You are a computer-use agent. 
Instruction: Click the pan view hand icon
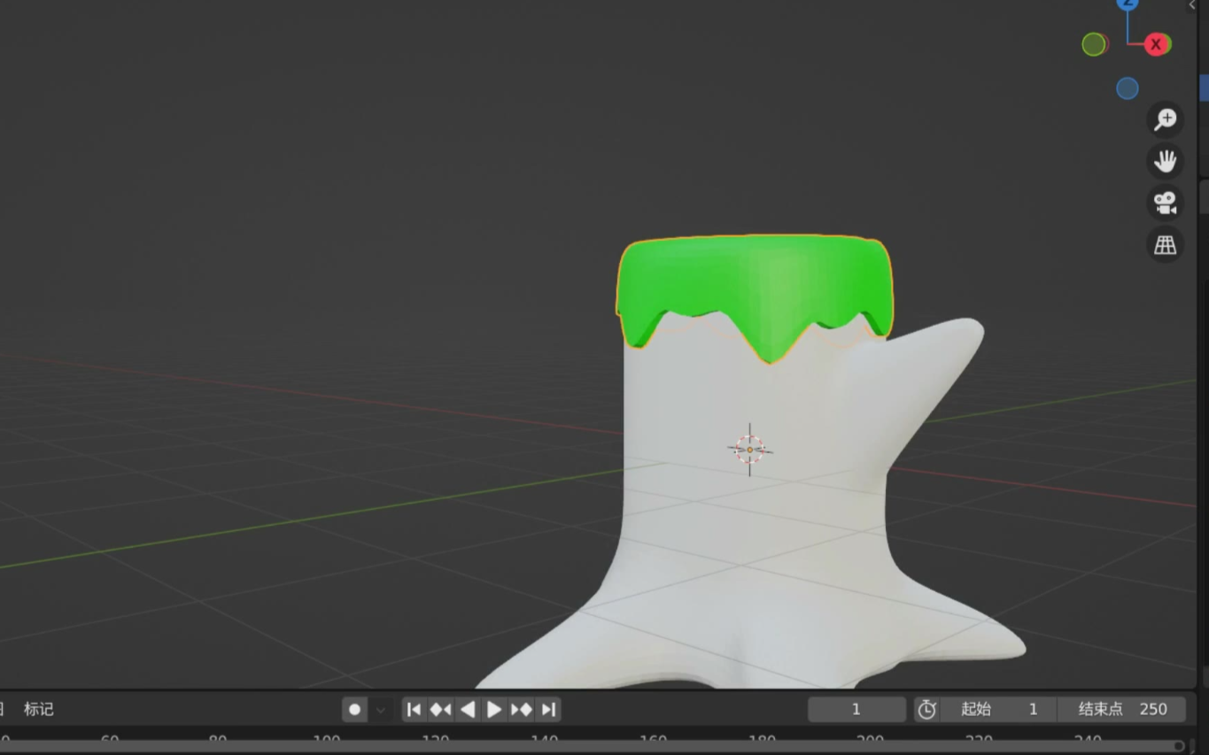coord(1165,161)
